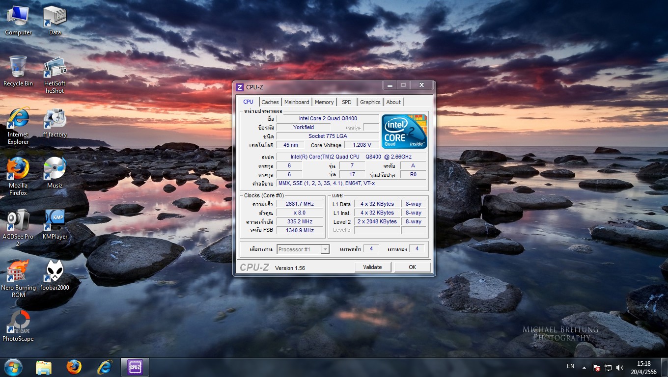Launch PhotoScape desktop shortcut
Image resolution: width=668 pixels, height=377 pixels.
(18, 322)
